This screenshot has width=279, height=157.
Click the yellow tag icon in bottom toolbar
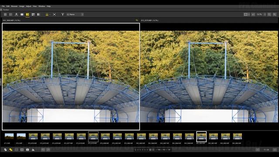11,150
